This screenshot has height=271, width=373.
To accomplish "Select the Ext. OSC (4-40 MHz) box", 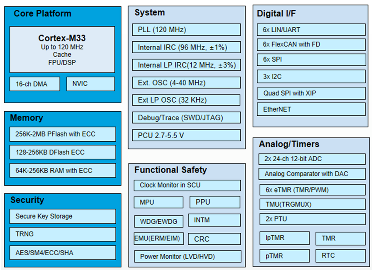I will coord(187,83).
